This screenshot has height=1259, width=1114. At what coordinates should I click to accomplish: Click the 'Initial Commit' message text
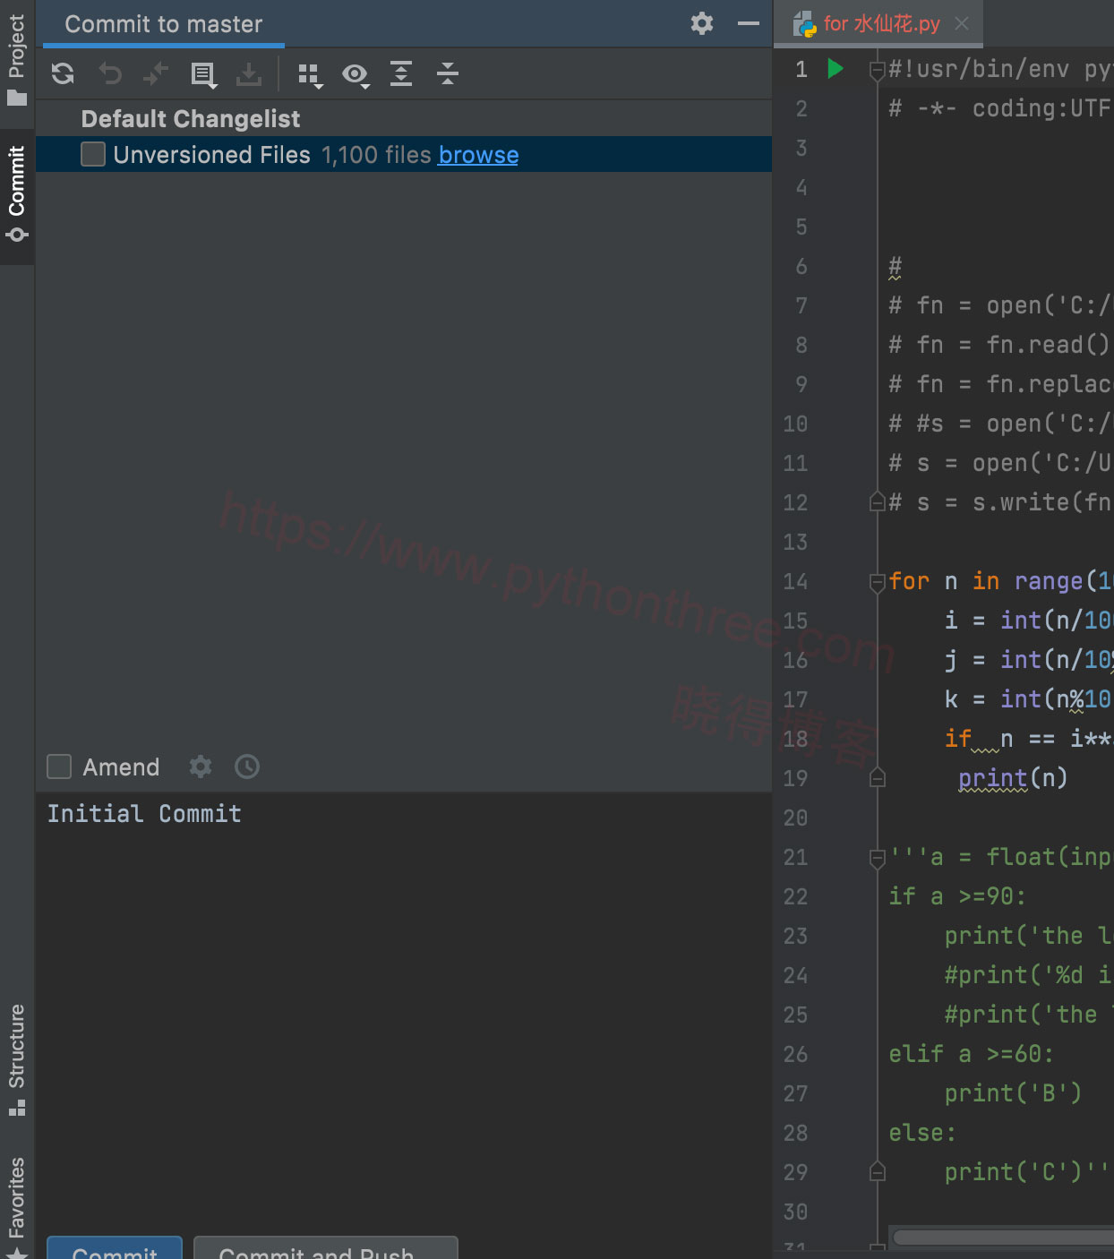coord(144,813)
